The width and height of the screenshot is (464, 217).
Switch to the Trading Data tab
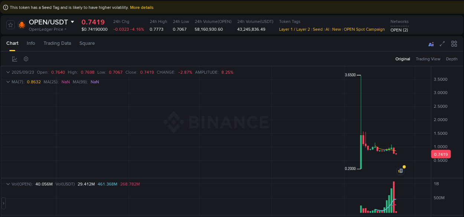pyautogui.click(x=57, y=43)
